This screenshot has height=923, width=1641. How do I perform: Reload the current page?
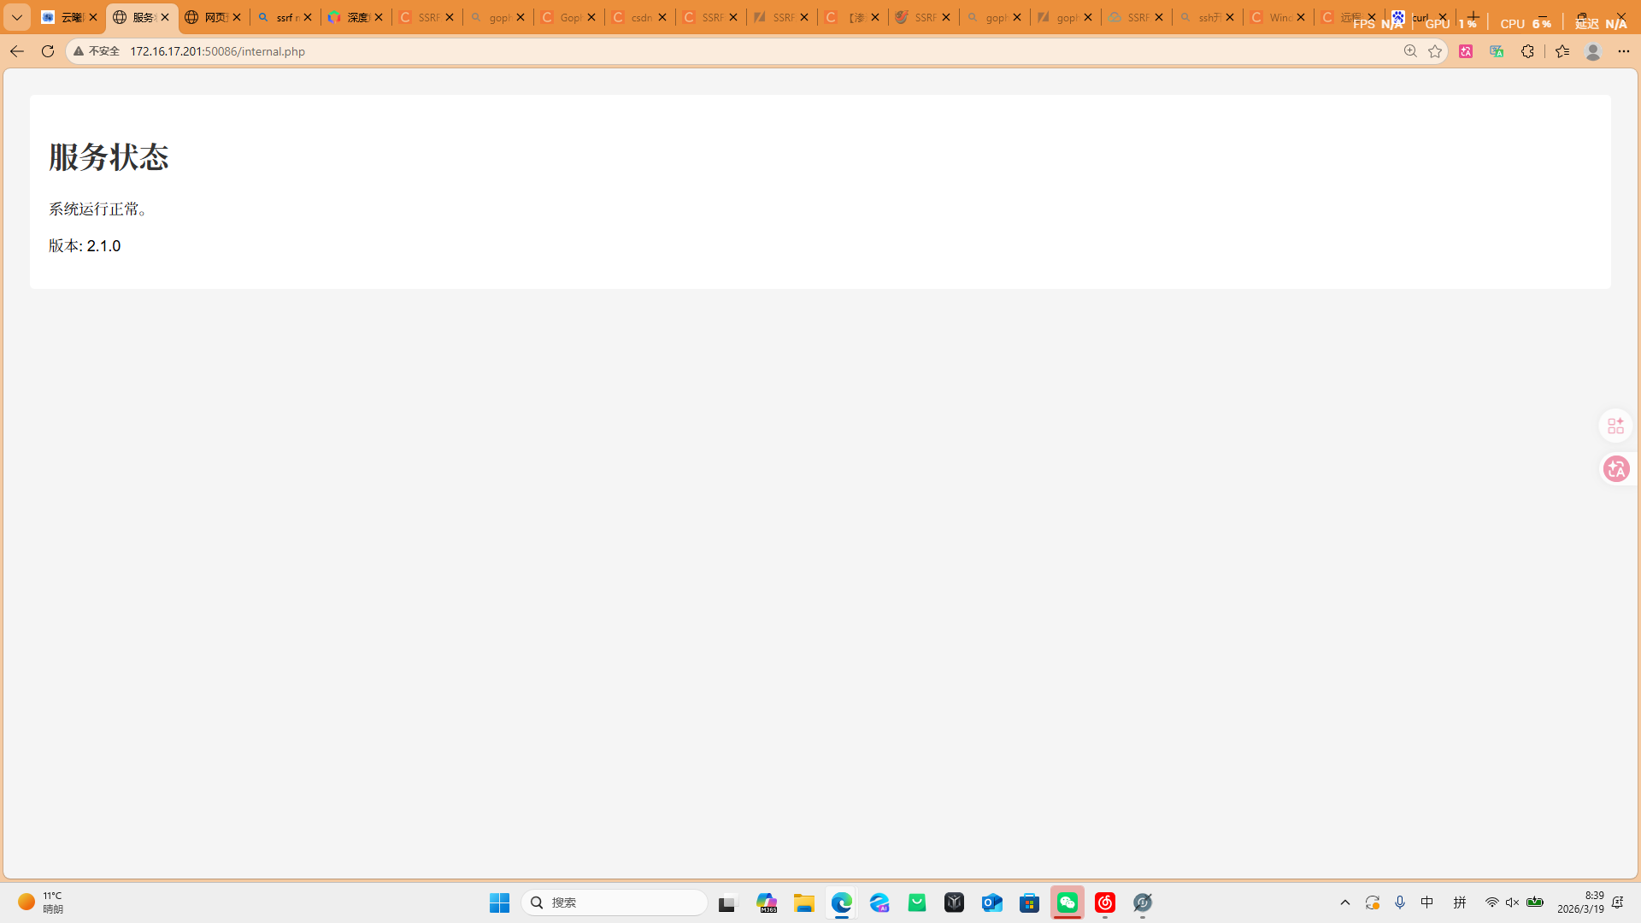[48, 51]
